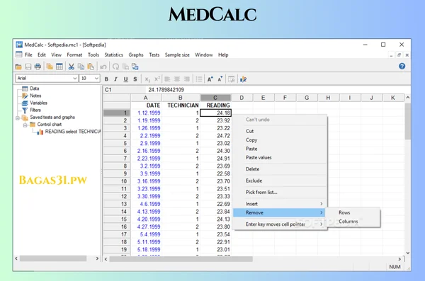The image size is (425, 281).
Task: Open the Graphs menu
Action: pyautogui.click(x=136, y=55)
